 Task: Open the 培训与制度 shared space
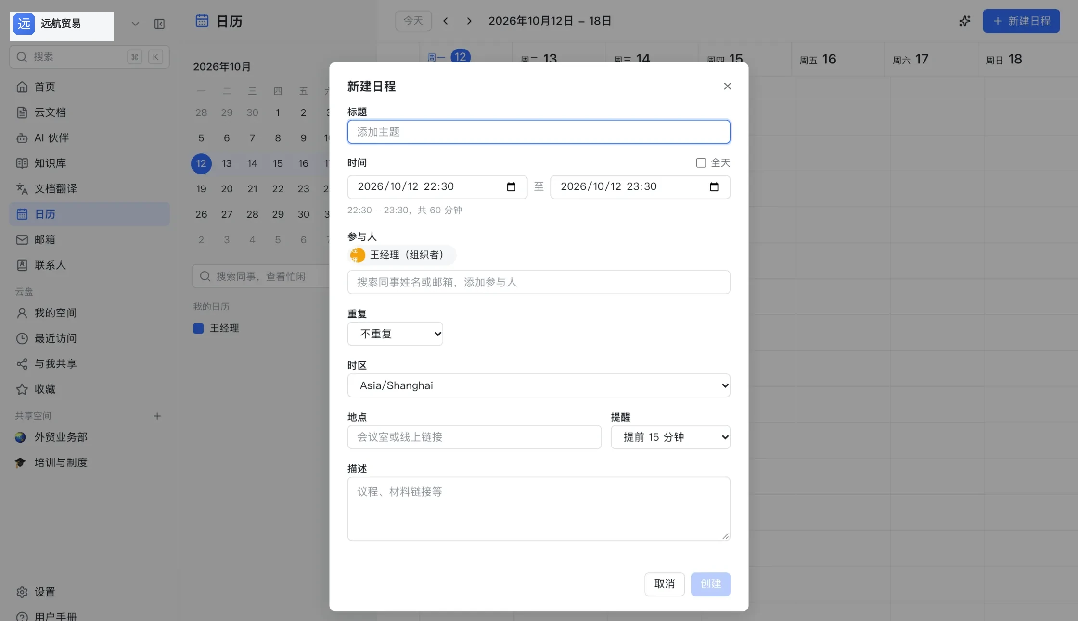click(x=90, y=463)
